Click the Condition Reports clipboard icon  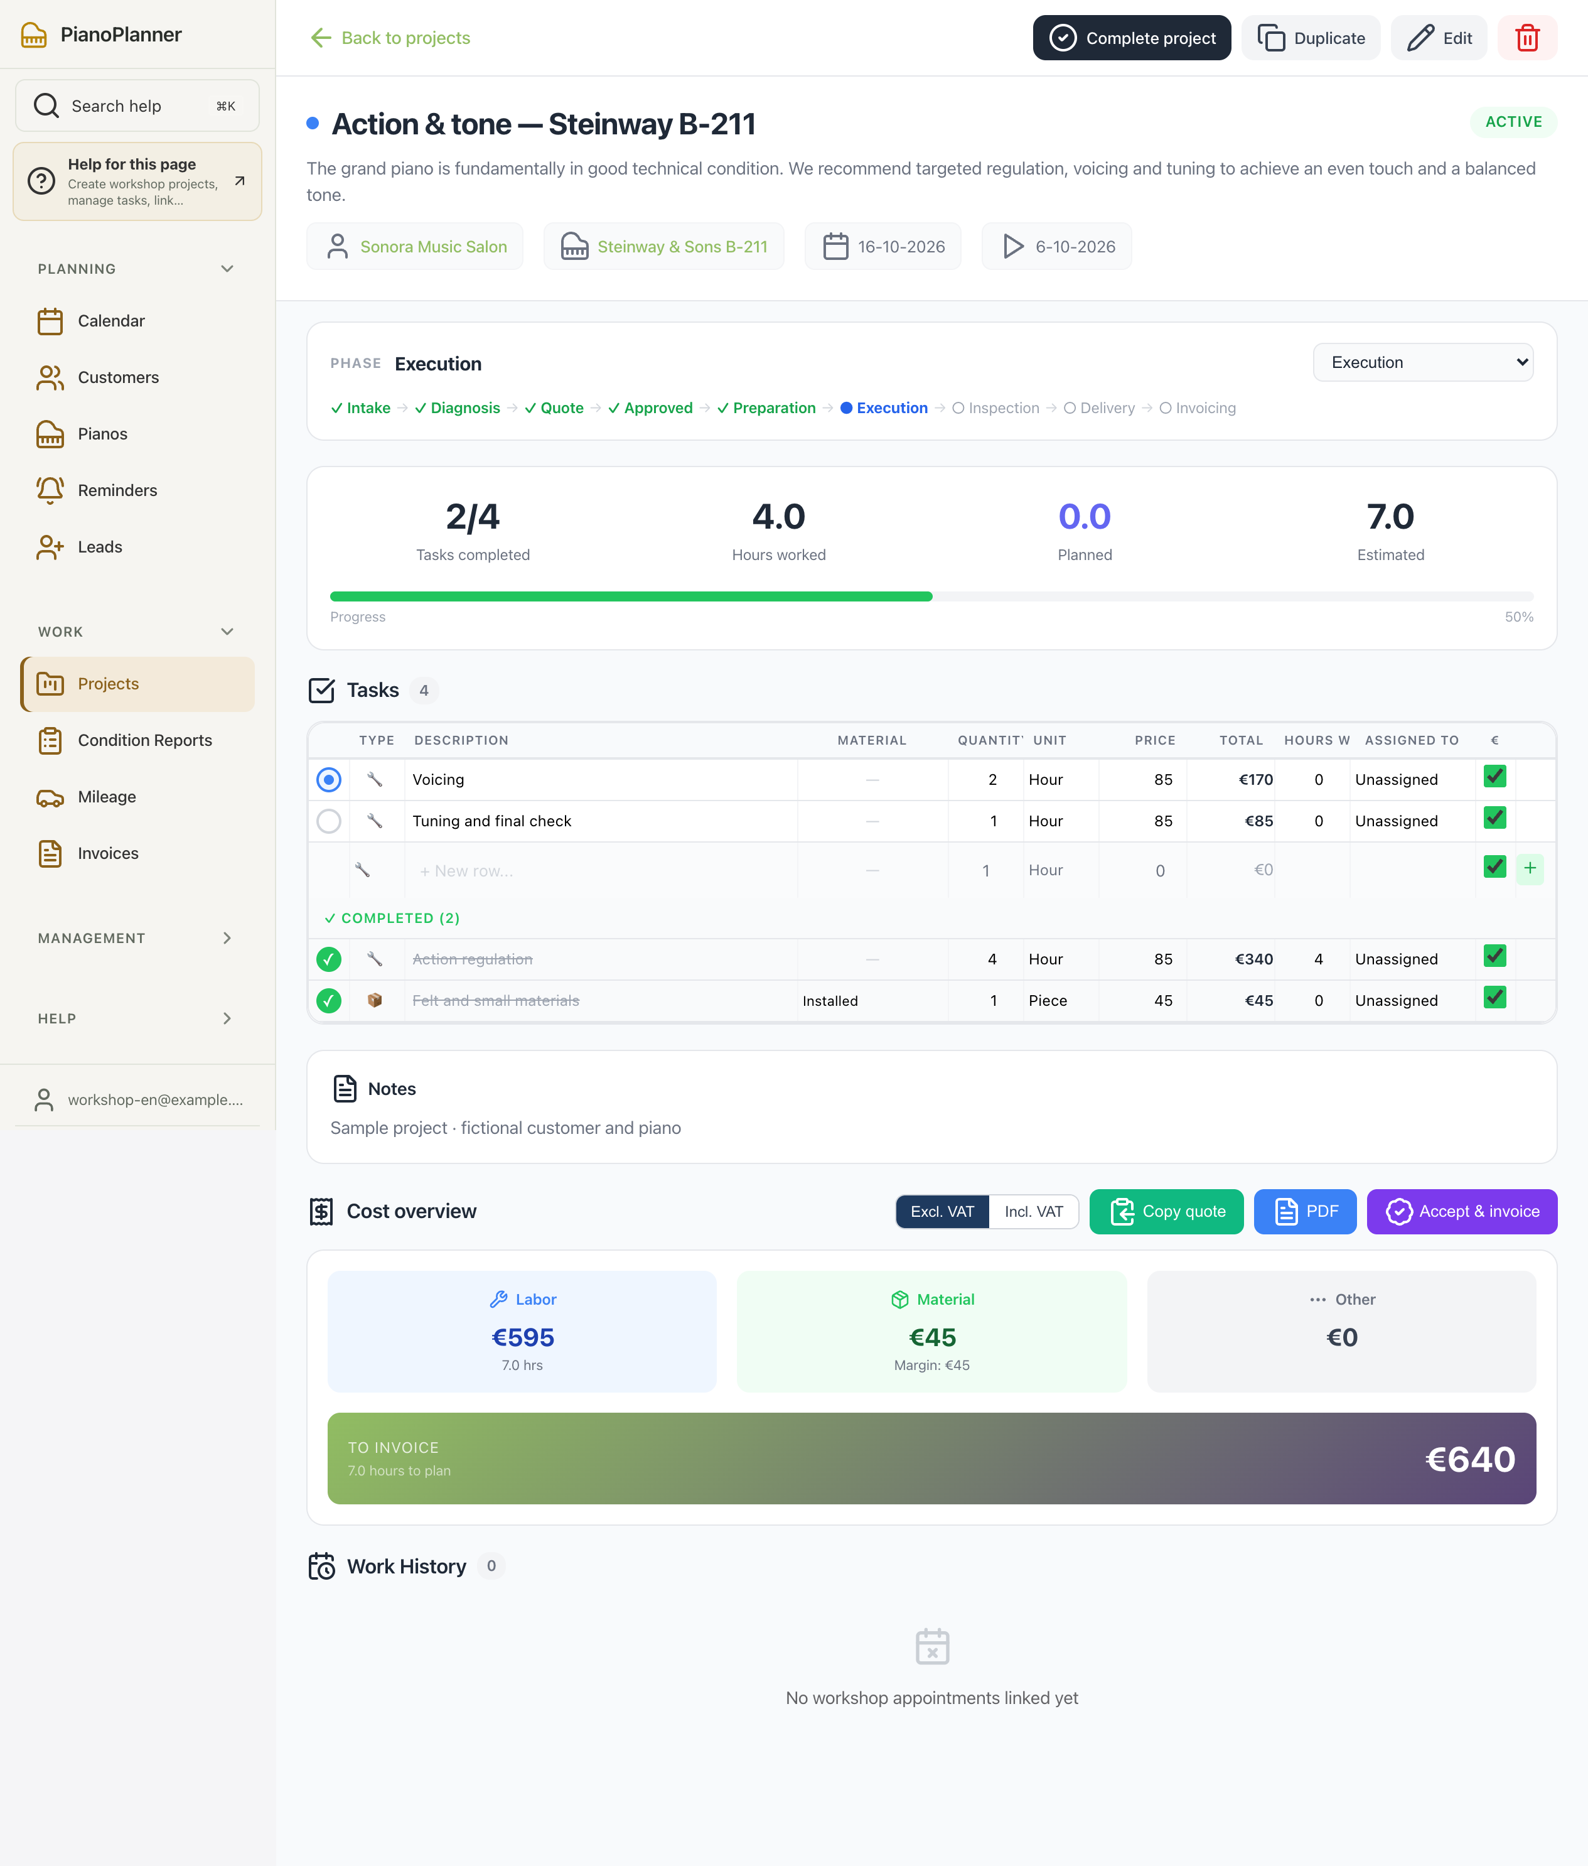[x=50, y=740]
